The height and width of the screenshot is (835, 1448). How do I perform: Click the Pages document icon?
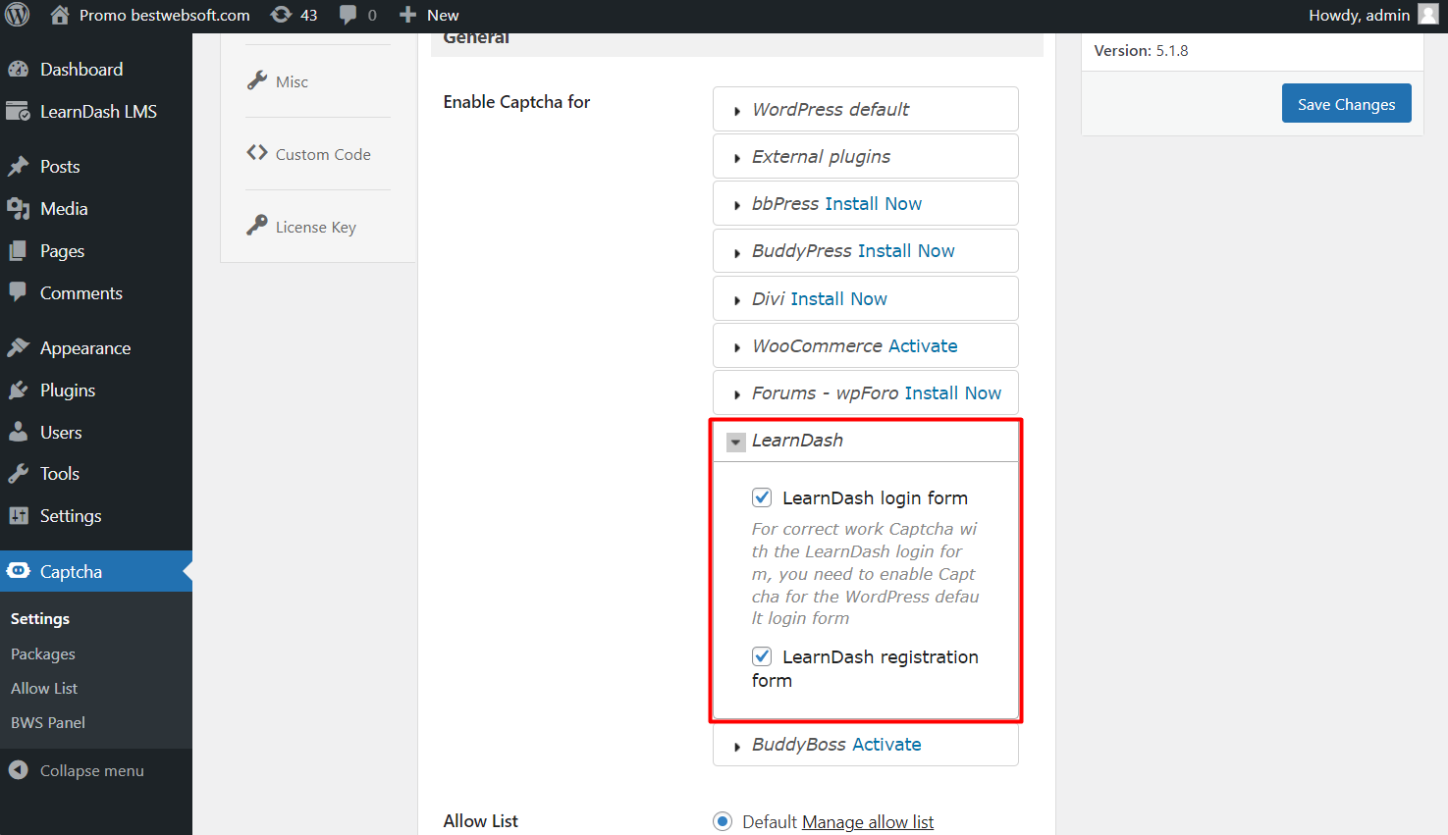[x=18, y=251]
